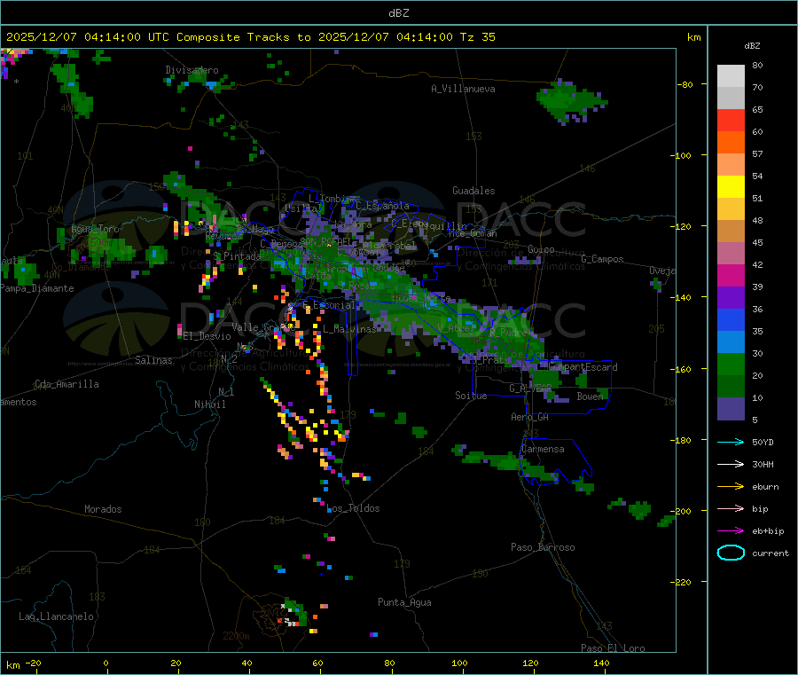Click the magenta 39–42 dBZ legend swatch
This screenshot has width=798, height=675.
coord(731,275)
